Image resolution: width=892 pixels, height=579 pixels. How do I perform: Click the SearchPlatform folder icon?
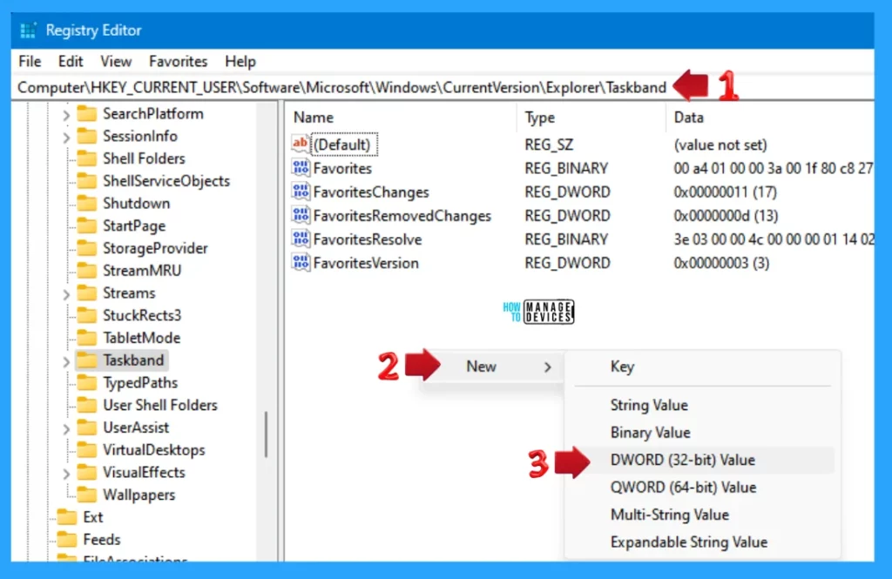point(86,114)
